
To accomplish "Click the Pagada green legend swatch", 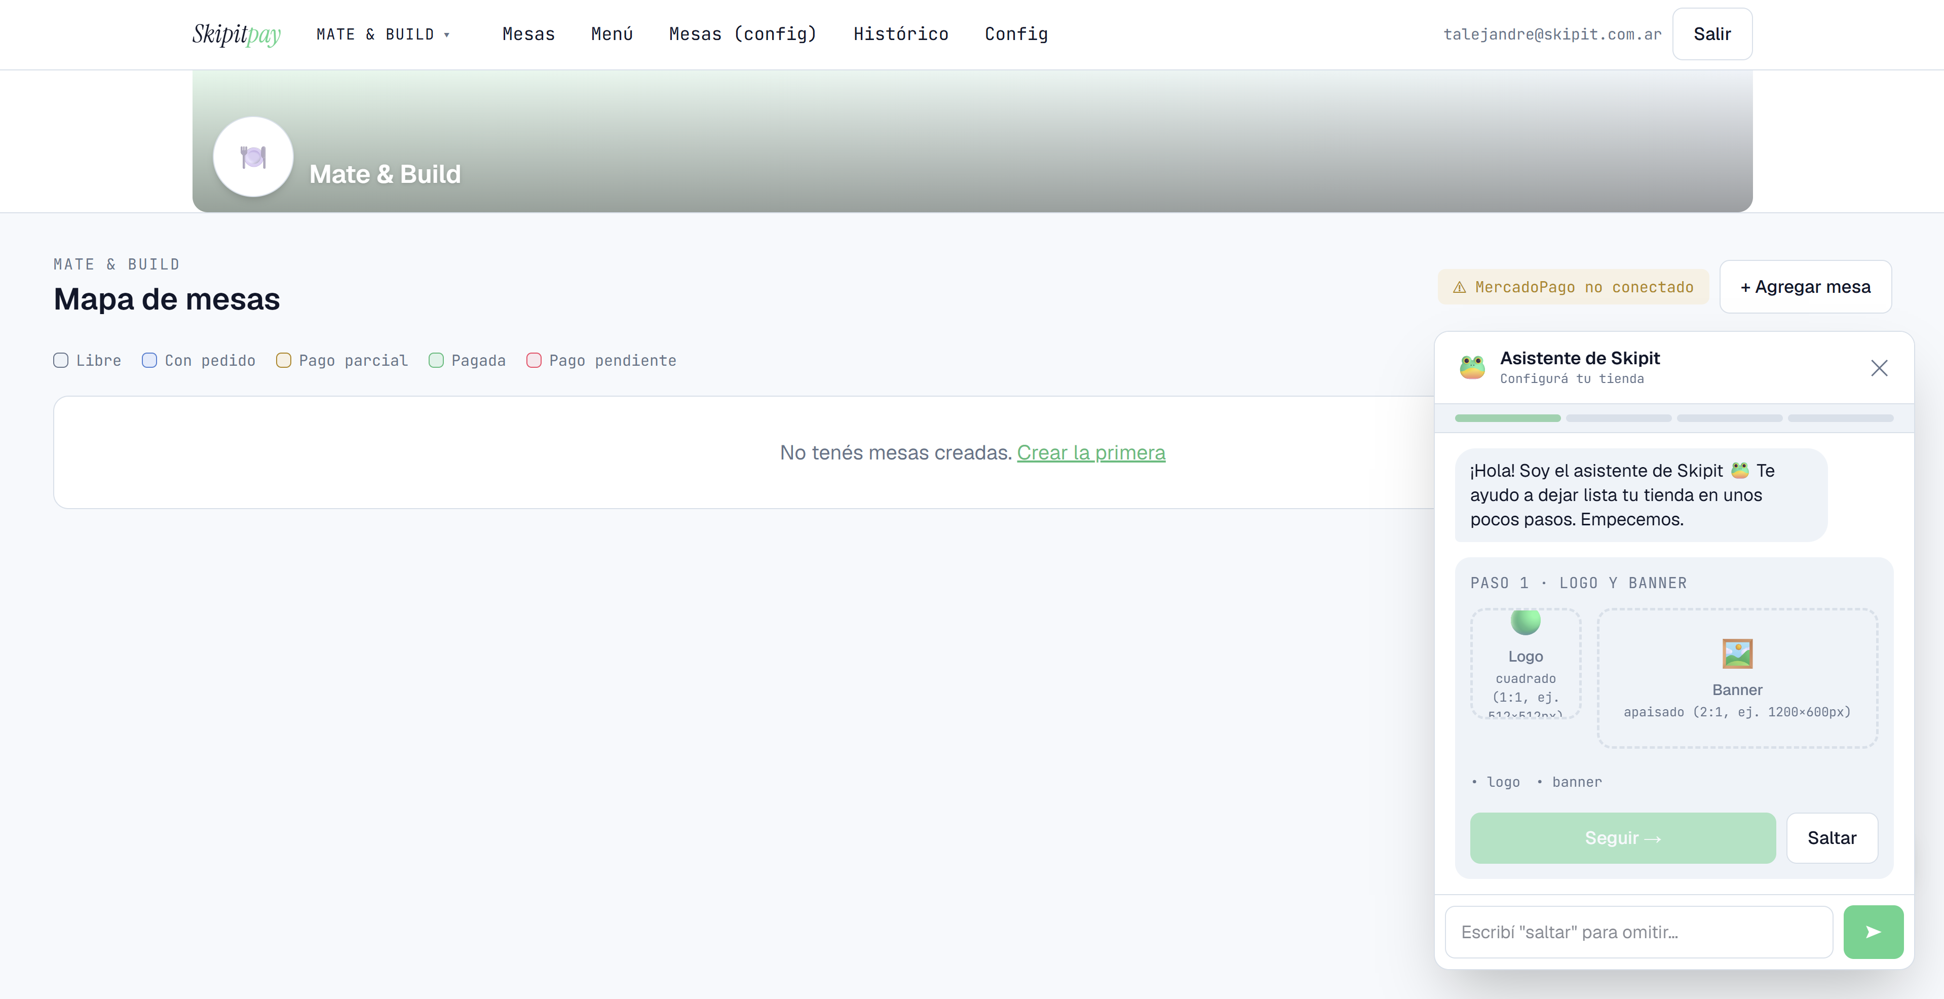I will coord(436,361).
